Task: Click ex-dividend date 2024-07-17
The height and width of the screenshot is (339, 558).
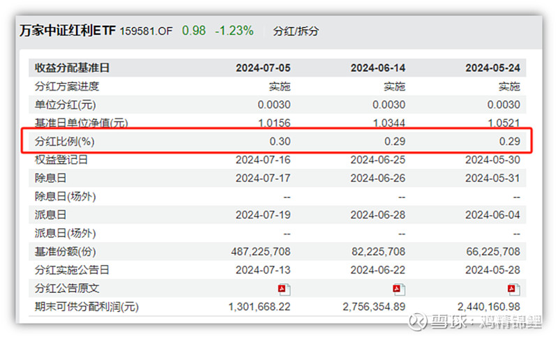Action: coord(263,178)
